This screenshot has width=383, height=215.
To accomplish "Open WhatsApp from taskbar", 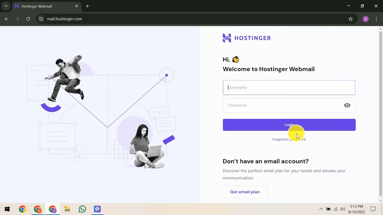I will click(82, 209).
